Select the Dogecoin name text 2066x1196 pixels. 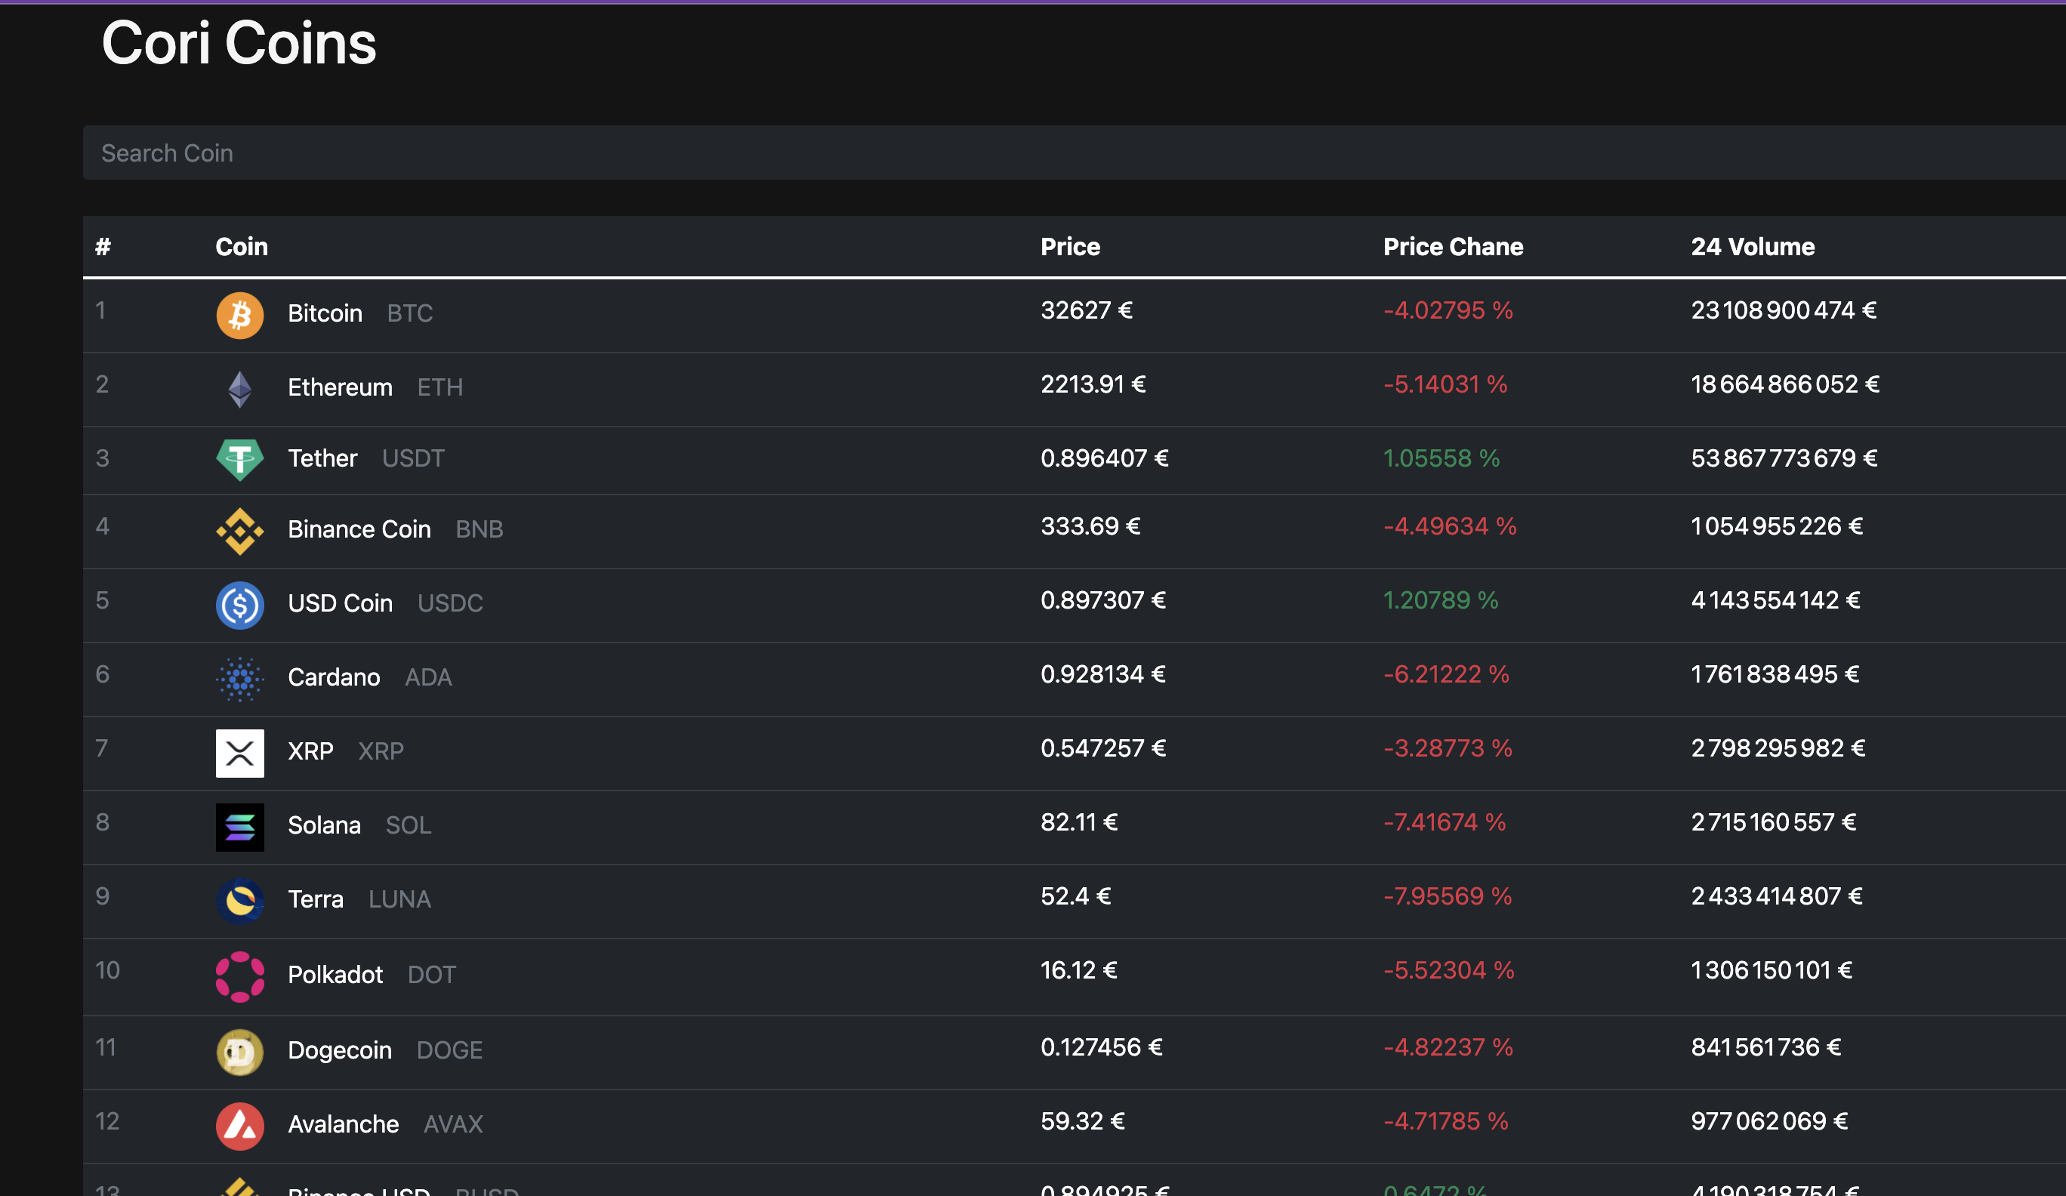point(339,1050)
